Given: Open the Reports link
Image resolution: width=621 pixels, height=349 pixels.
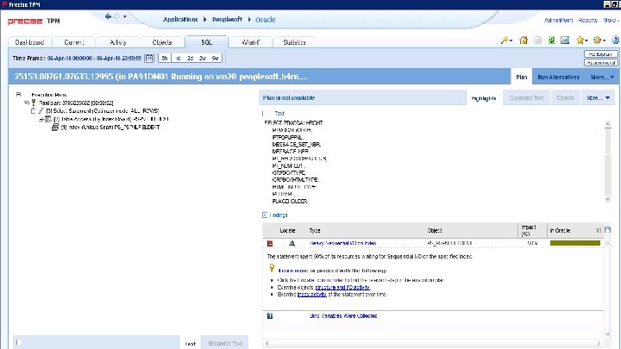Looking at the screenshot, I should [587, 20].
